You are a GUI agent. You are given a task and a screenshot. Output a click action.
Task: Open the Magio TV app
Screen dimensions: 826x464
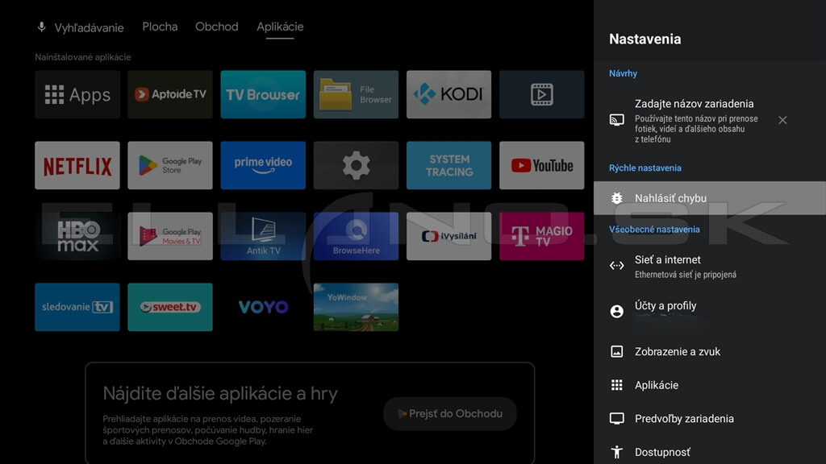[x=541, y=236]
